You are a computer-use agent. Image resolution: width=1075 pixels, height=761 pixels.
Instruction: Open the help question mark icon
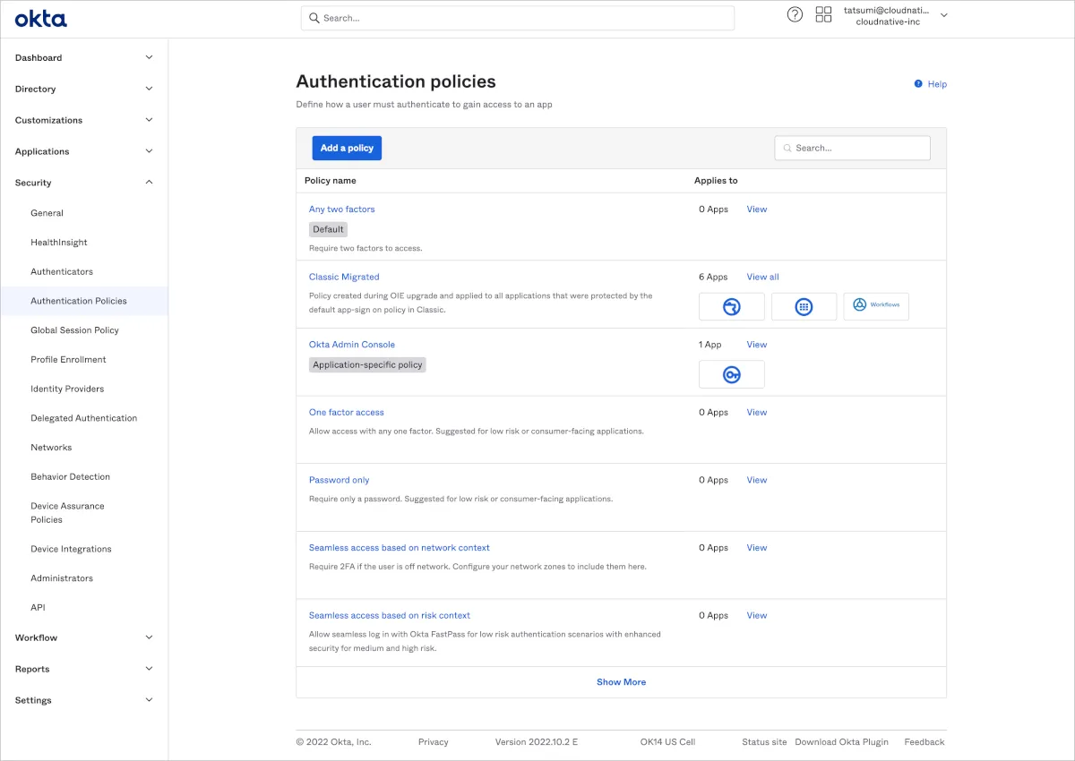(x=795, y=14)
